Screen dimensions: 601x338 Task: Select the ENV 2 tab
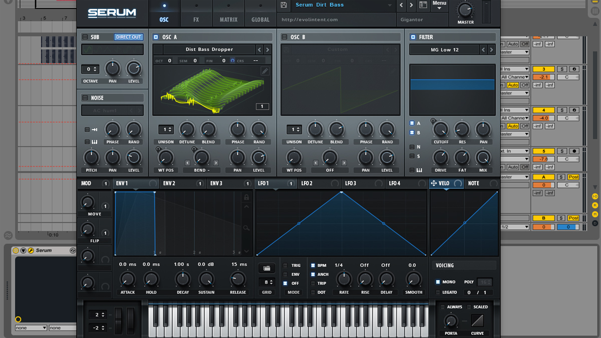click(182, 184)
